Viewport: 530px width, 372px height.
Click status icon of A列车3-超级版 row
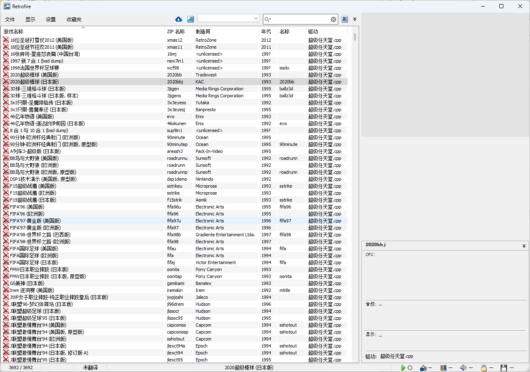click(x=6, y=151)
